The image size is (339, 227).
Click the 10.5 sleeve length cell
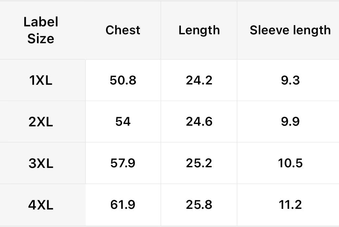(x=290, y=164)
